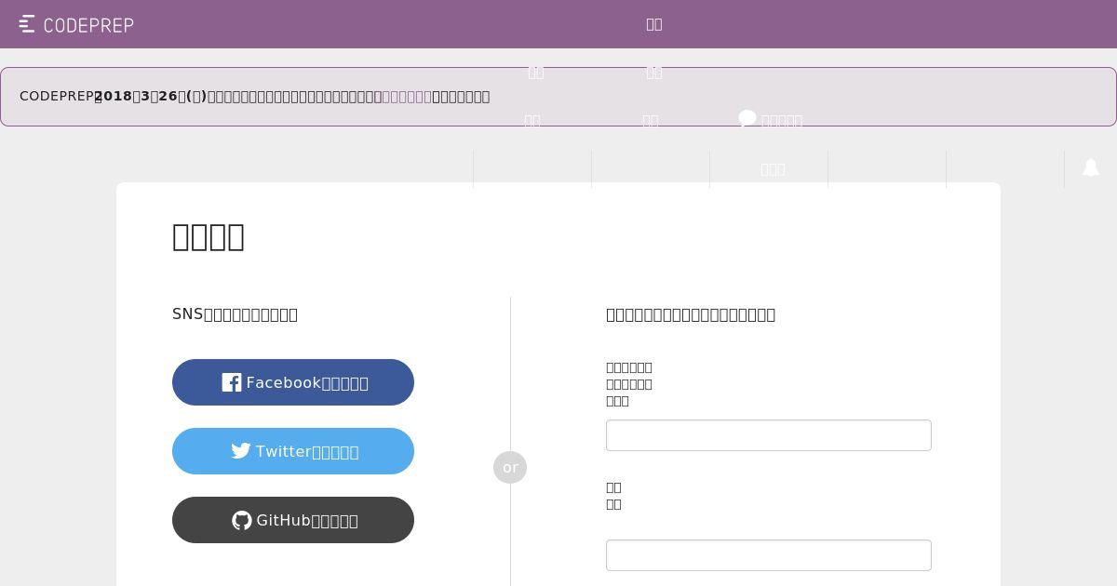Sign in using the Twitter button
Viewport: 1117px width, 586px height.
[293, 451]
